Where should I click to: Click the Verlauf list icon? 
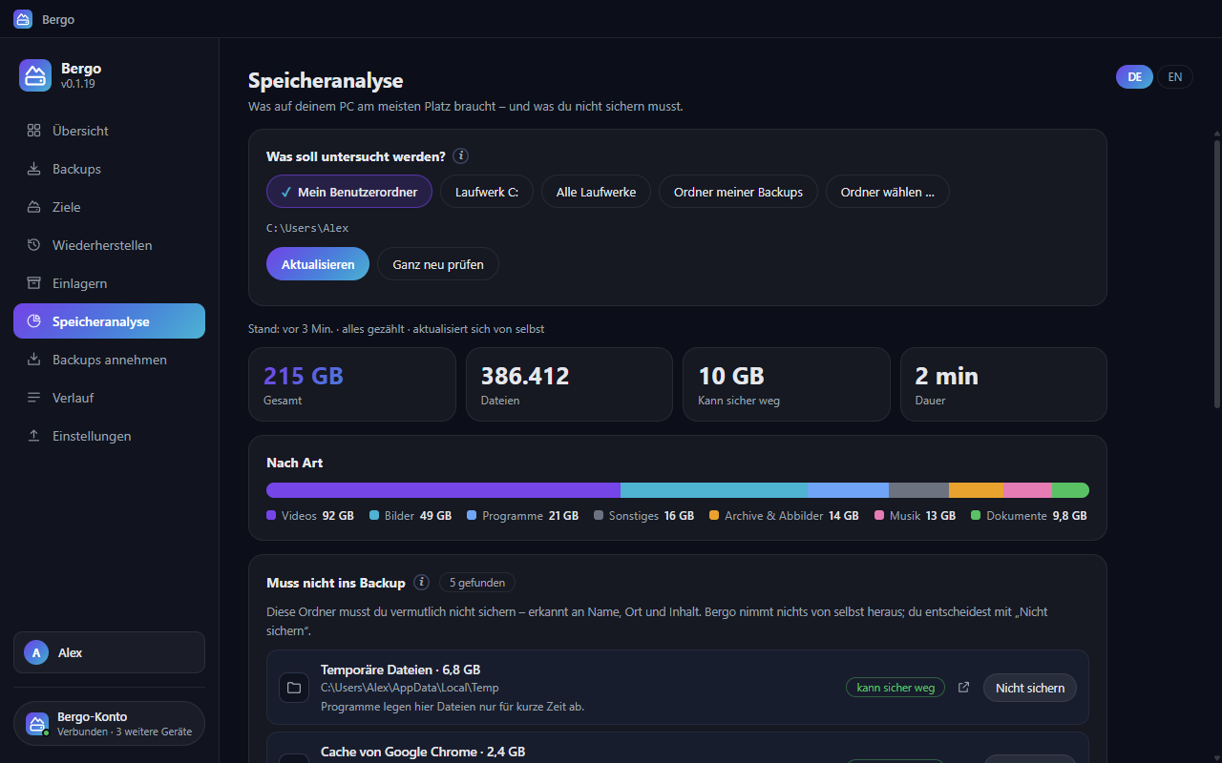33,398
